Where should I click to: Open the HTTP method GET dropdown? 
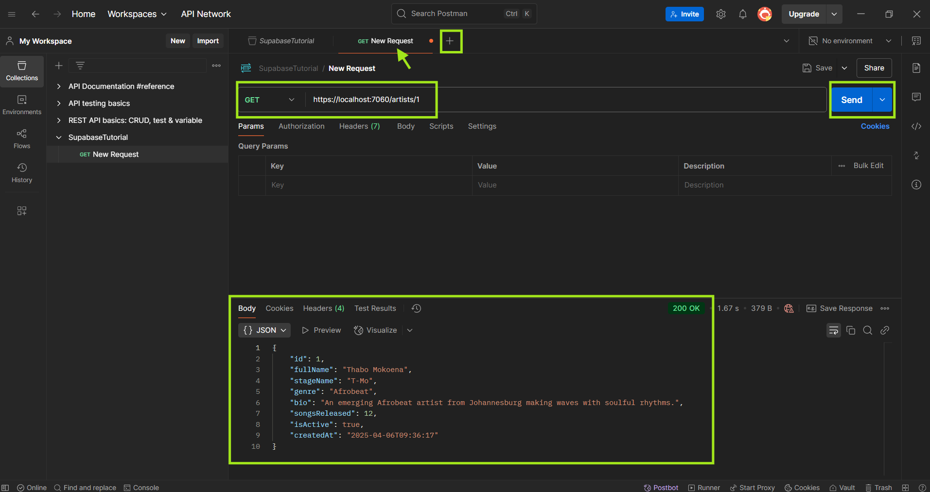click(270, 100)
